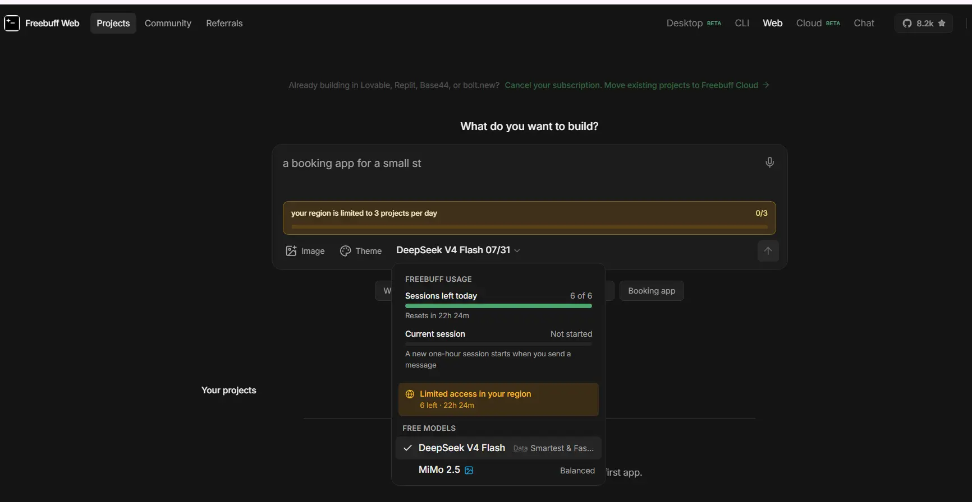Follow the Move existing projects to Freebuff Cloud link
This screenshot has width=972, height=502.
(636, 85)
